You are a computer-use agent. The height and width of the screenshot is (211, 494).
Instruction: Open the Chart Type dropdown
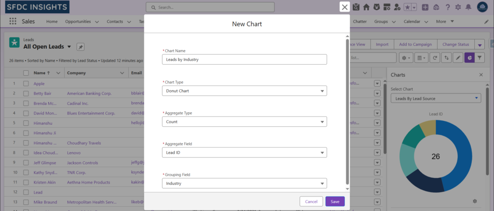[x=244, y=91]
